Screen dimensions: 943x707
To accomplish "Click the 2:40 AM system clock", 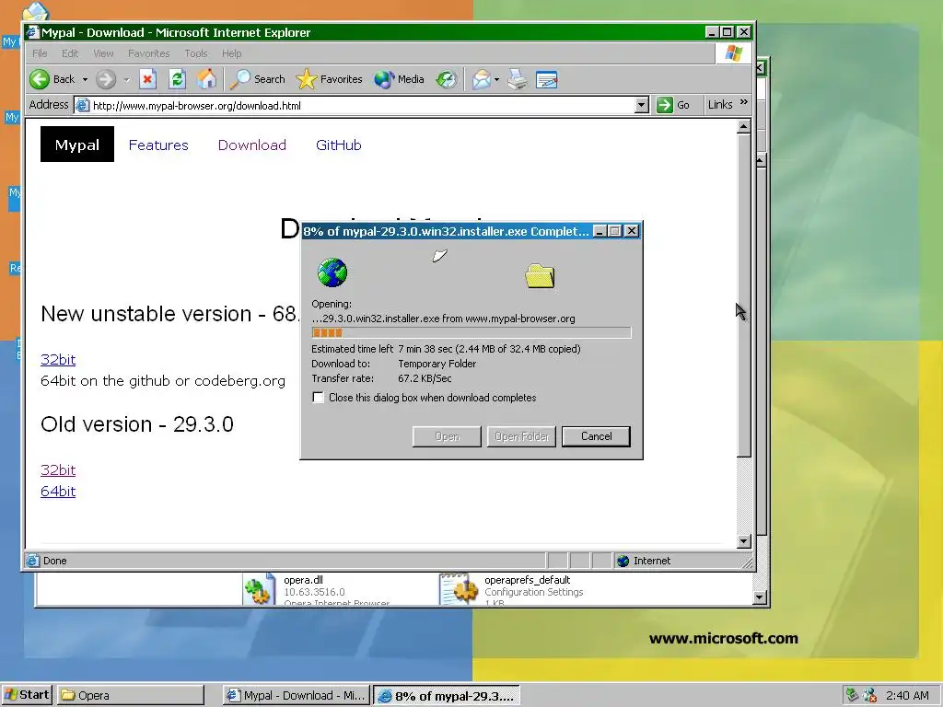I will (x=907, y=696).
